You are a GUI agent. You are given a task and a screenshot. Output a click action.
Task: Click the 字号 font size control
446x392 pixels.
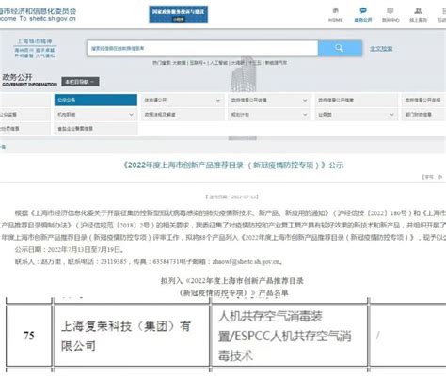432,177
